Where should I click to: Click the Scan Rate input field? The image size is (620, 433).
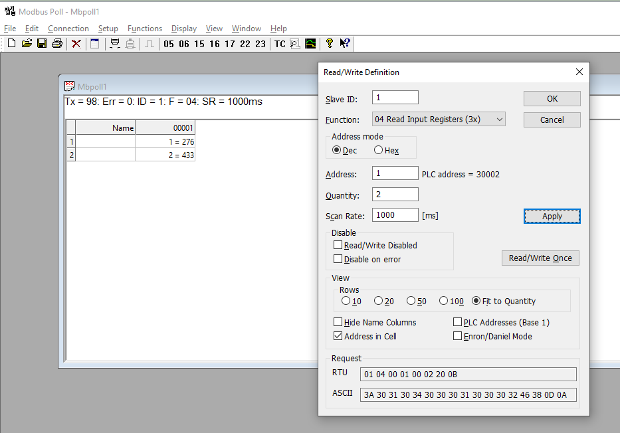click(395, 215)
